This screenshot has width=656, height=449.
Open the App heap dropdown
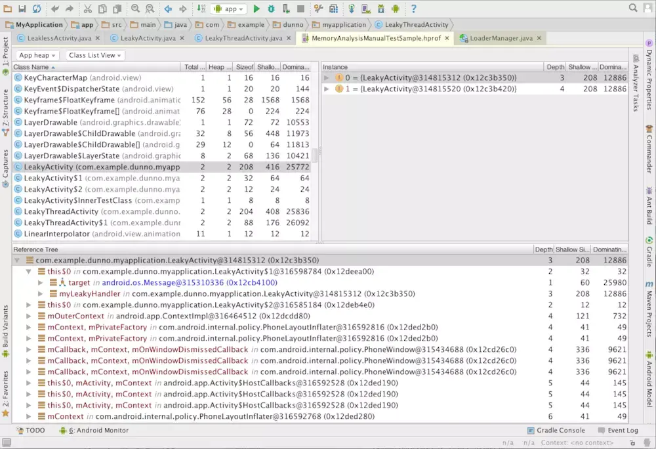point(37,55)
